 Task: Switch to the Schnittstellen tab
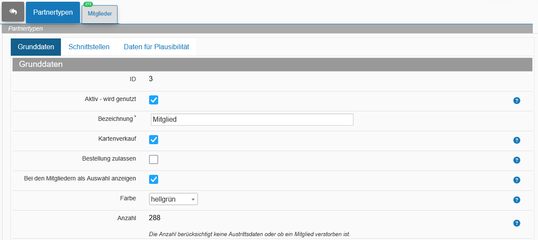pos(89,47)
